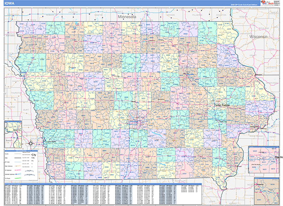Click the ROCK ISLAND county label
Image resolution: width=283 pixels, height=206 pixels.
tap(257, 136)
